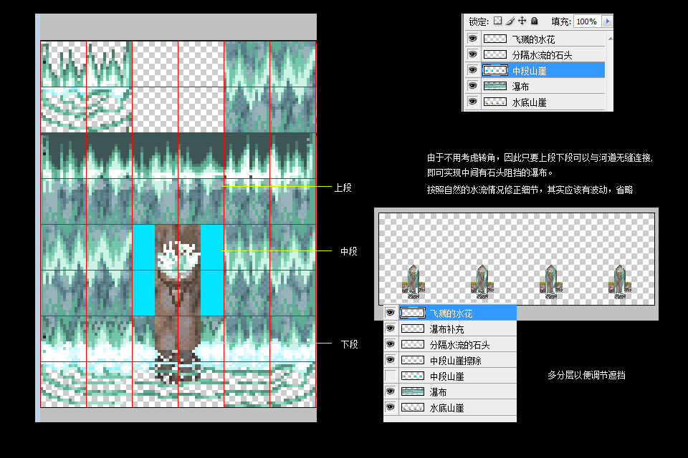The width and height of the screenshot is (688, 458).
Task: Select 水底山崖 layer name in seven-layer panel
Action: click(446, 408)
